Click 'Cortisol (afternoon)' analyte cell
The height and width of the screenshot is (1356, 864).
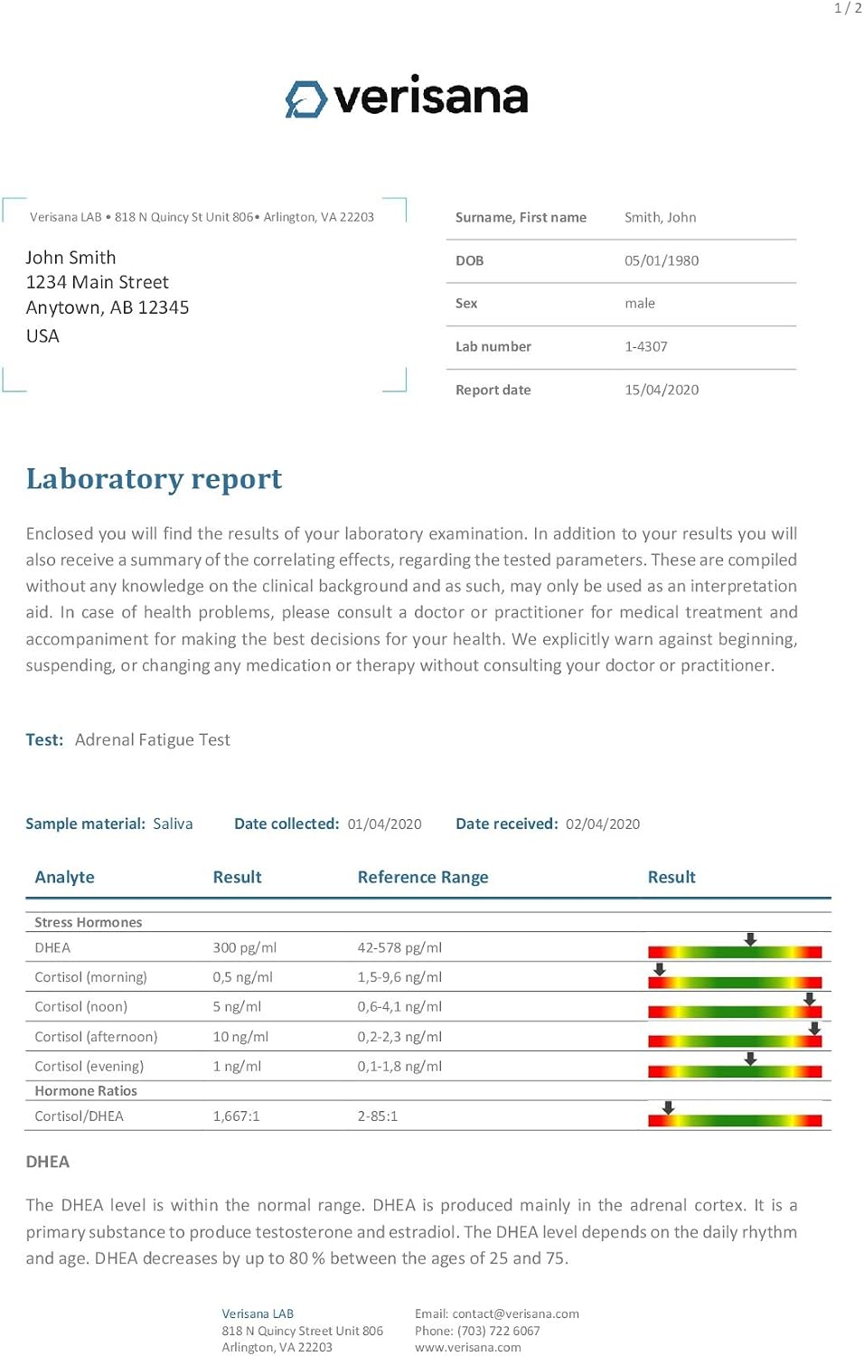point(96,1037)
